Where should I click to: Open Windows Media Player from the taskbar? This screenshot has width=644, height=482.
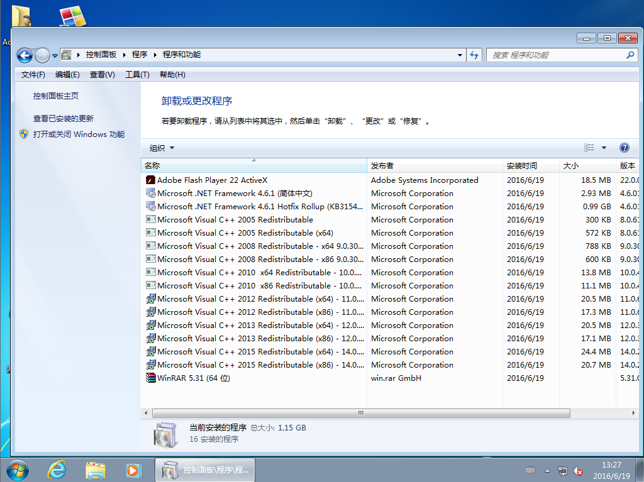coord(133,470)
